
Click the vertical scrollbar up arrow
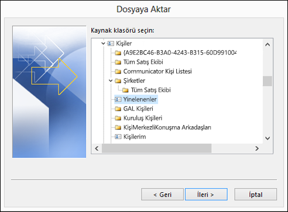[268, 44]
